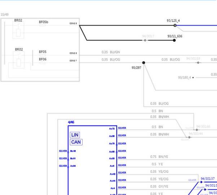The image size is (217, 195).
Task: Click the grey connector dot under 94/301:59
Action: click(198, 63)
